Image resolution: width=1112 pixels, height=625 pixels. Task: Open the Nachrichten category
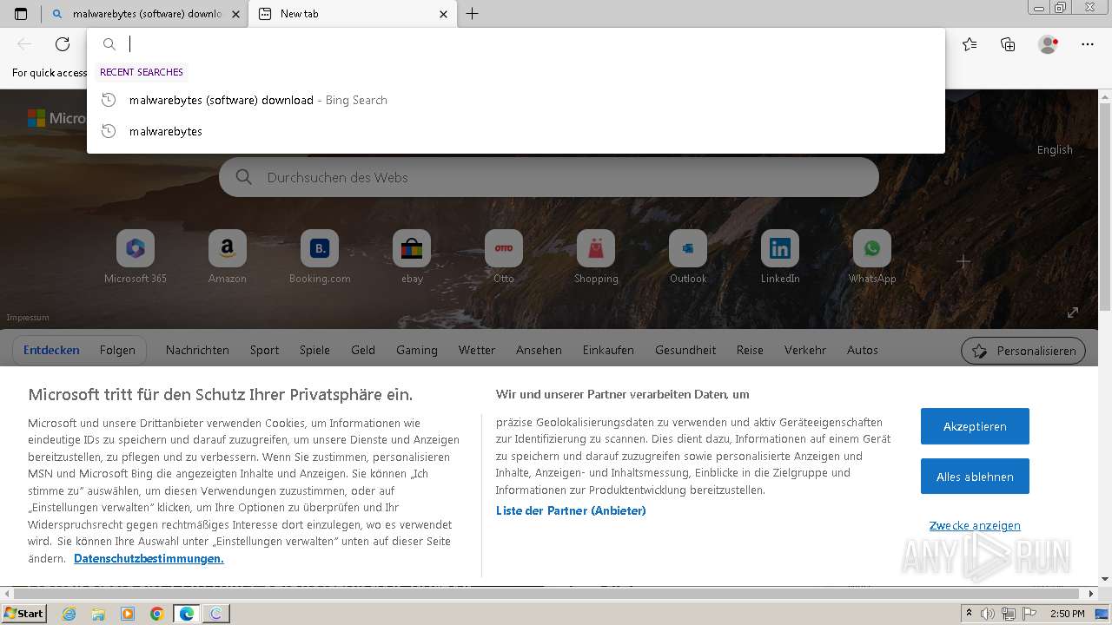(x=197, y=351)
